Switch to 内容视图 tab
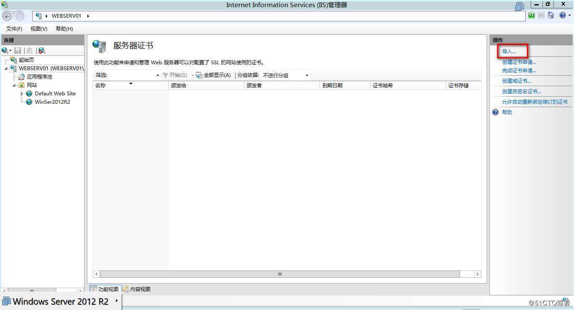 137,289
